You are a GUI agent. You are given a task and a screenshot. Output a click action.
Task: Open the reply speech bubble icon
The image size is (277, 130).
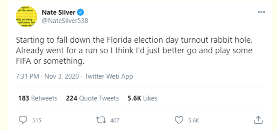coord(23,120)
